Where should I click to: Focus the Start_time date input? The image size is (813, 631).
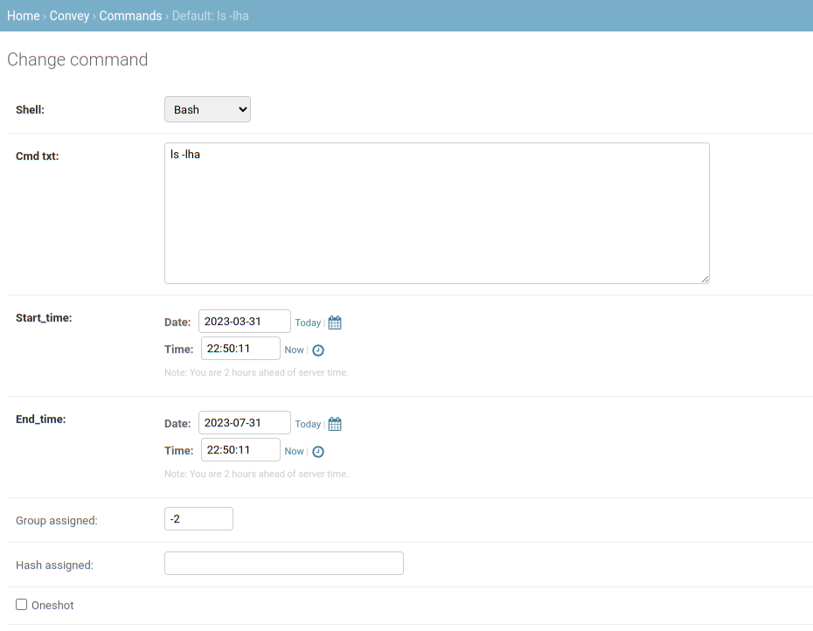click(244, 321)
